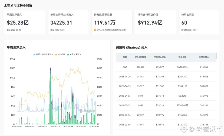Toggle the BTC价格 legend series
Viewport: 224px width, 136px height.
pyautogui.click(x=60, y=55)
